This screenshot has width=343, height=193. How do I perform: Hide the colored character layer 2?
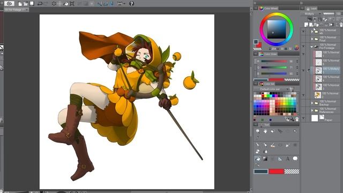pyautogui.click(x=303, y=95)
